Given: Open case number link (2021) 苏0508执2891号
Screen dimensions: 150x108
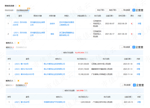Looking at the screenshot, I should [x=20, y=34].
